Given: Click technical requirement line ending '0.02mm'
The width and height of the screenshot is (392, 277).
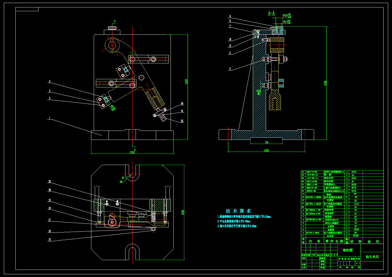Looking at the screenshot, I should coord(237,226).
